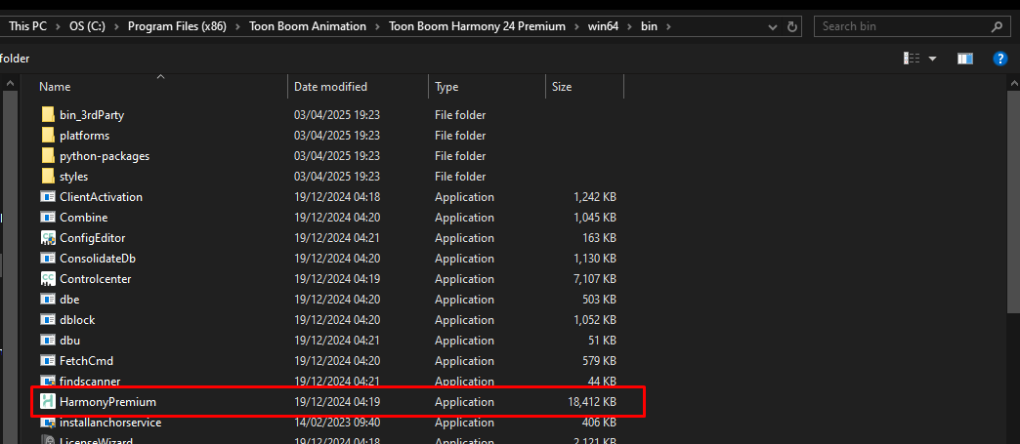Change the view layout icon
Viewport: 1020px width, 444px height.
tap(912, 59)
